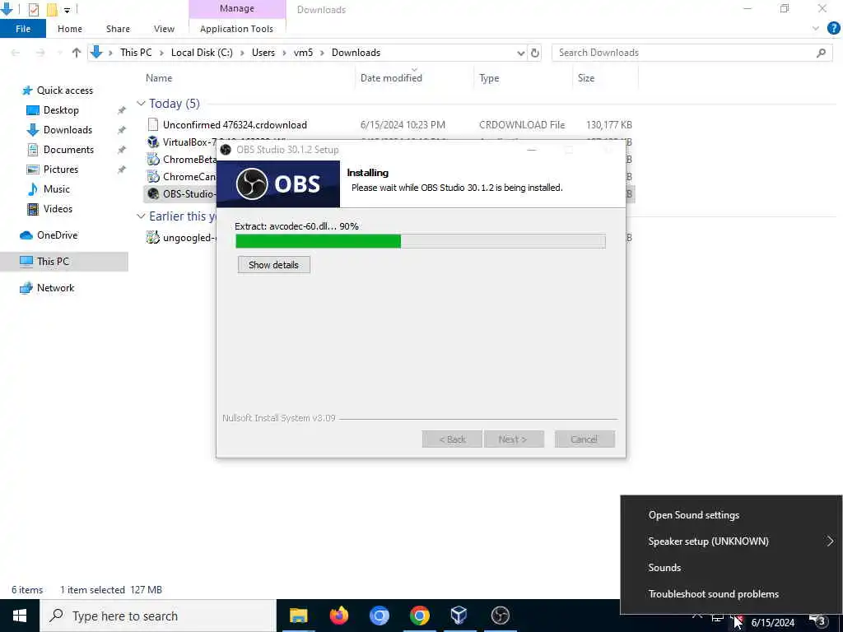Choose Troubleshoot sound problems
Viewport: 843px width, 632px height.
click(x=714, y=594)
